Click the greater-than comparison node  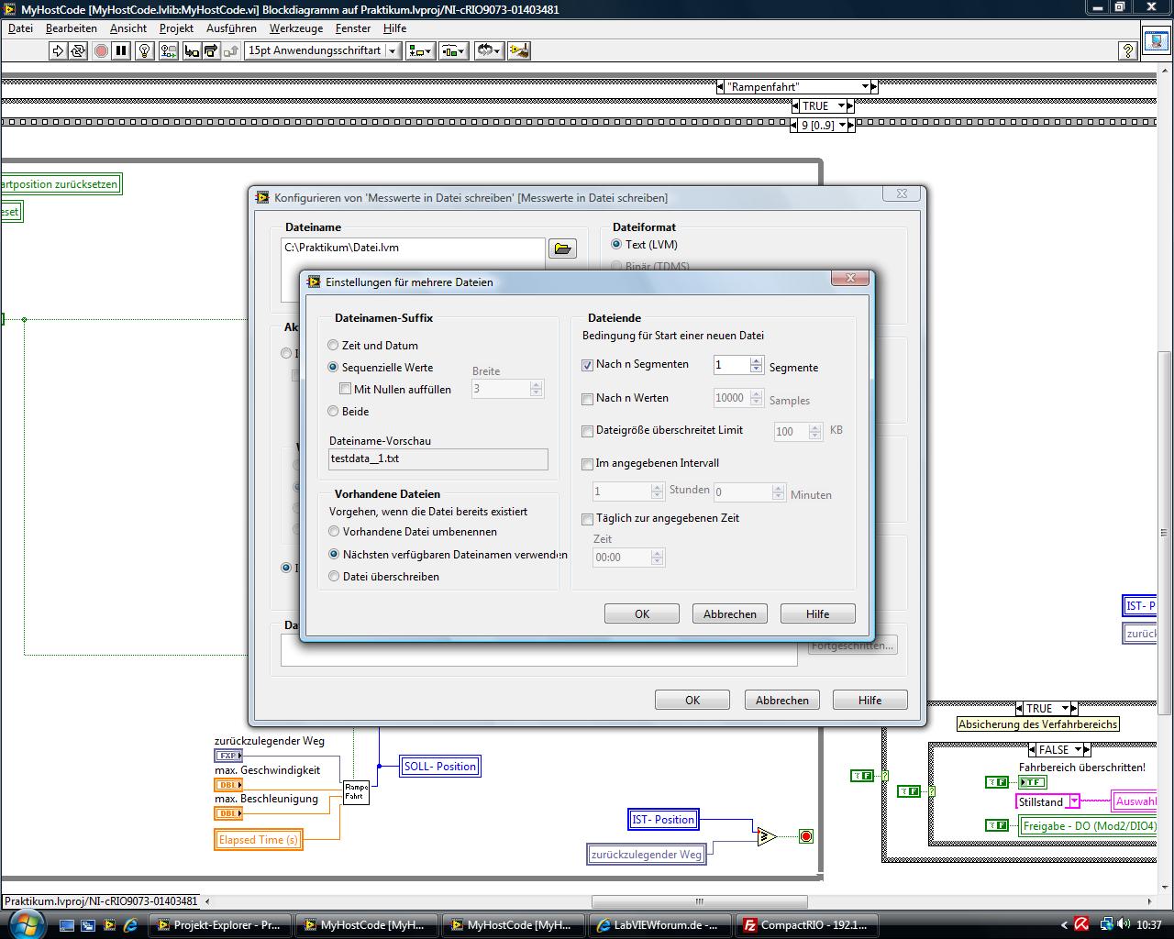click(766, 836)
